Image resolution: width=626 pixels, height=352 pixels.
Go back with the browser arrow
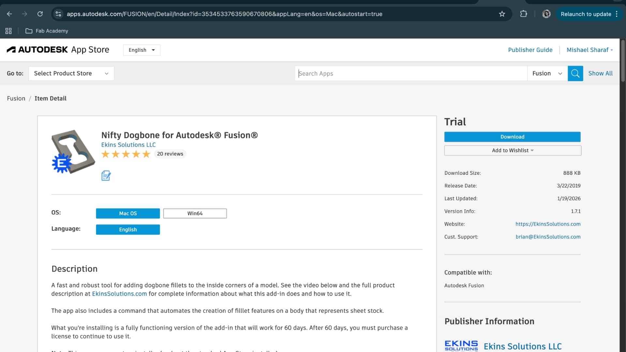point(9,14)
